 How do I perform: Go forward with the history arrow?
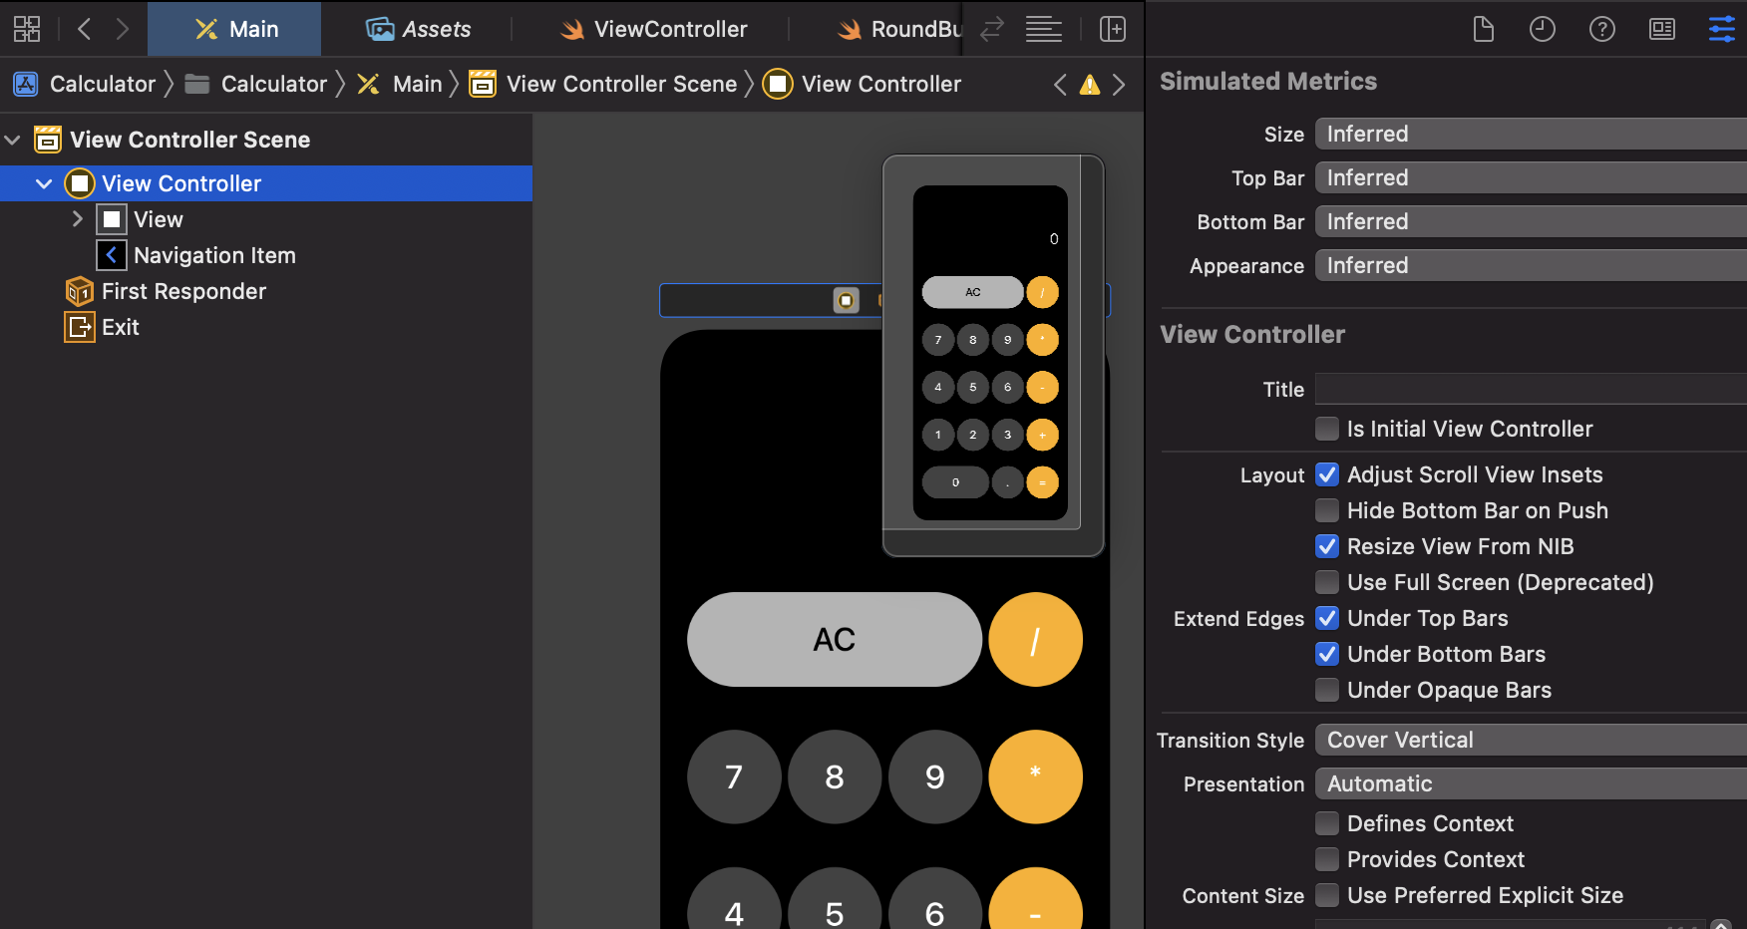click(122, 29)
